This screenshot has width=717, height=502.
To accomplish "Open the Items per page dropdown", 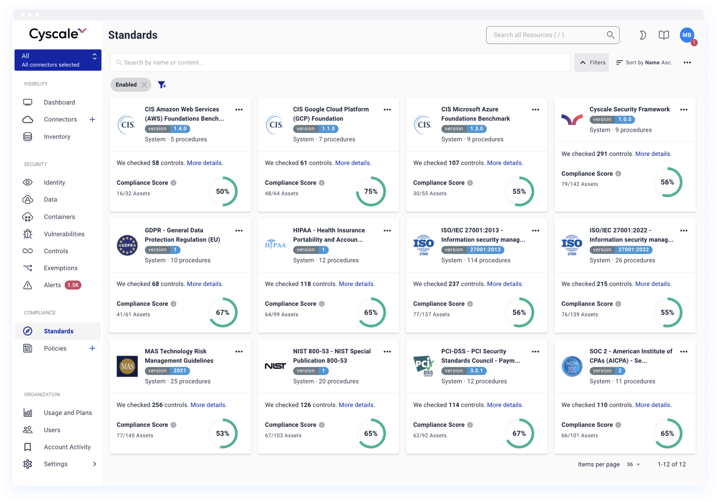I will [633, 464].
